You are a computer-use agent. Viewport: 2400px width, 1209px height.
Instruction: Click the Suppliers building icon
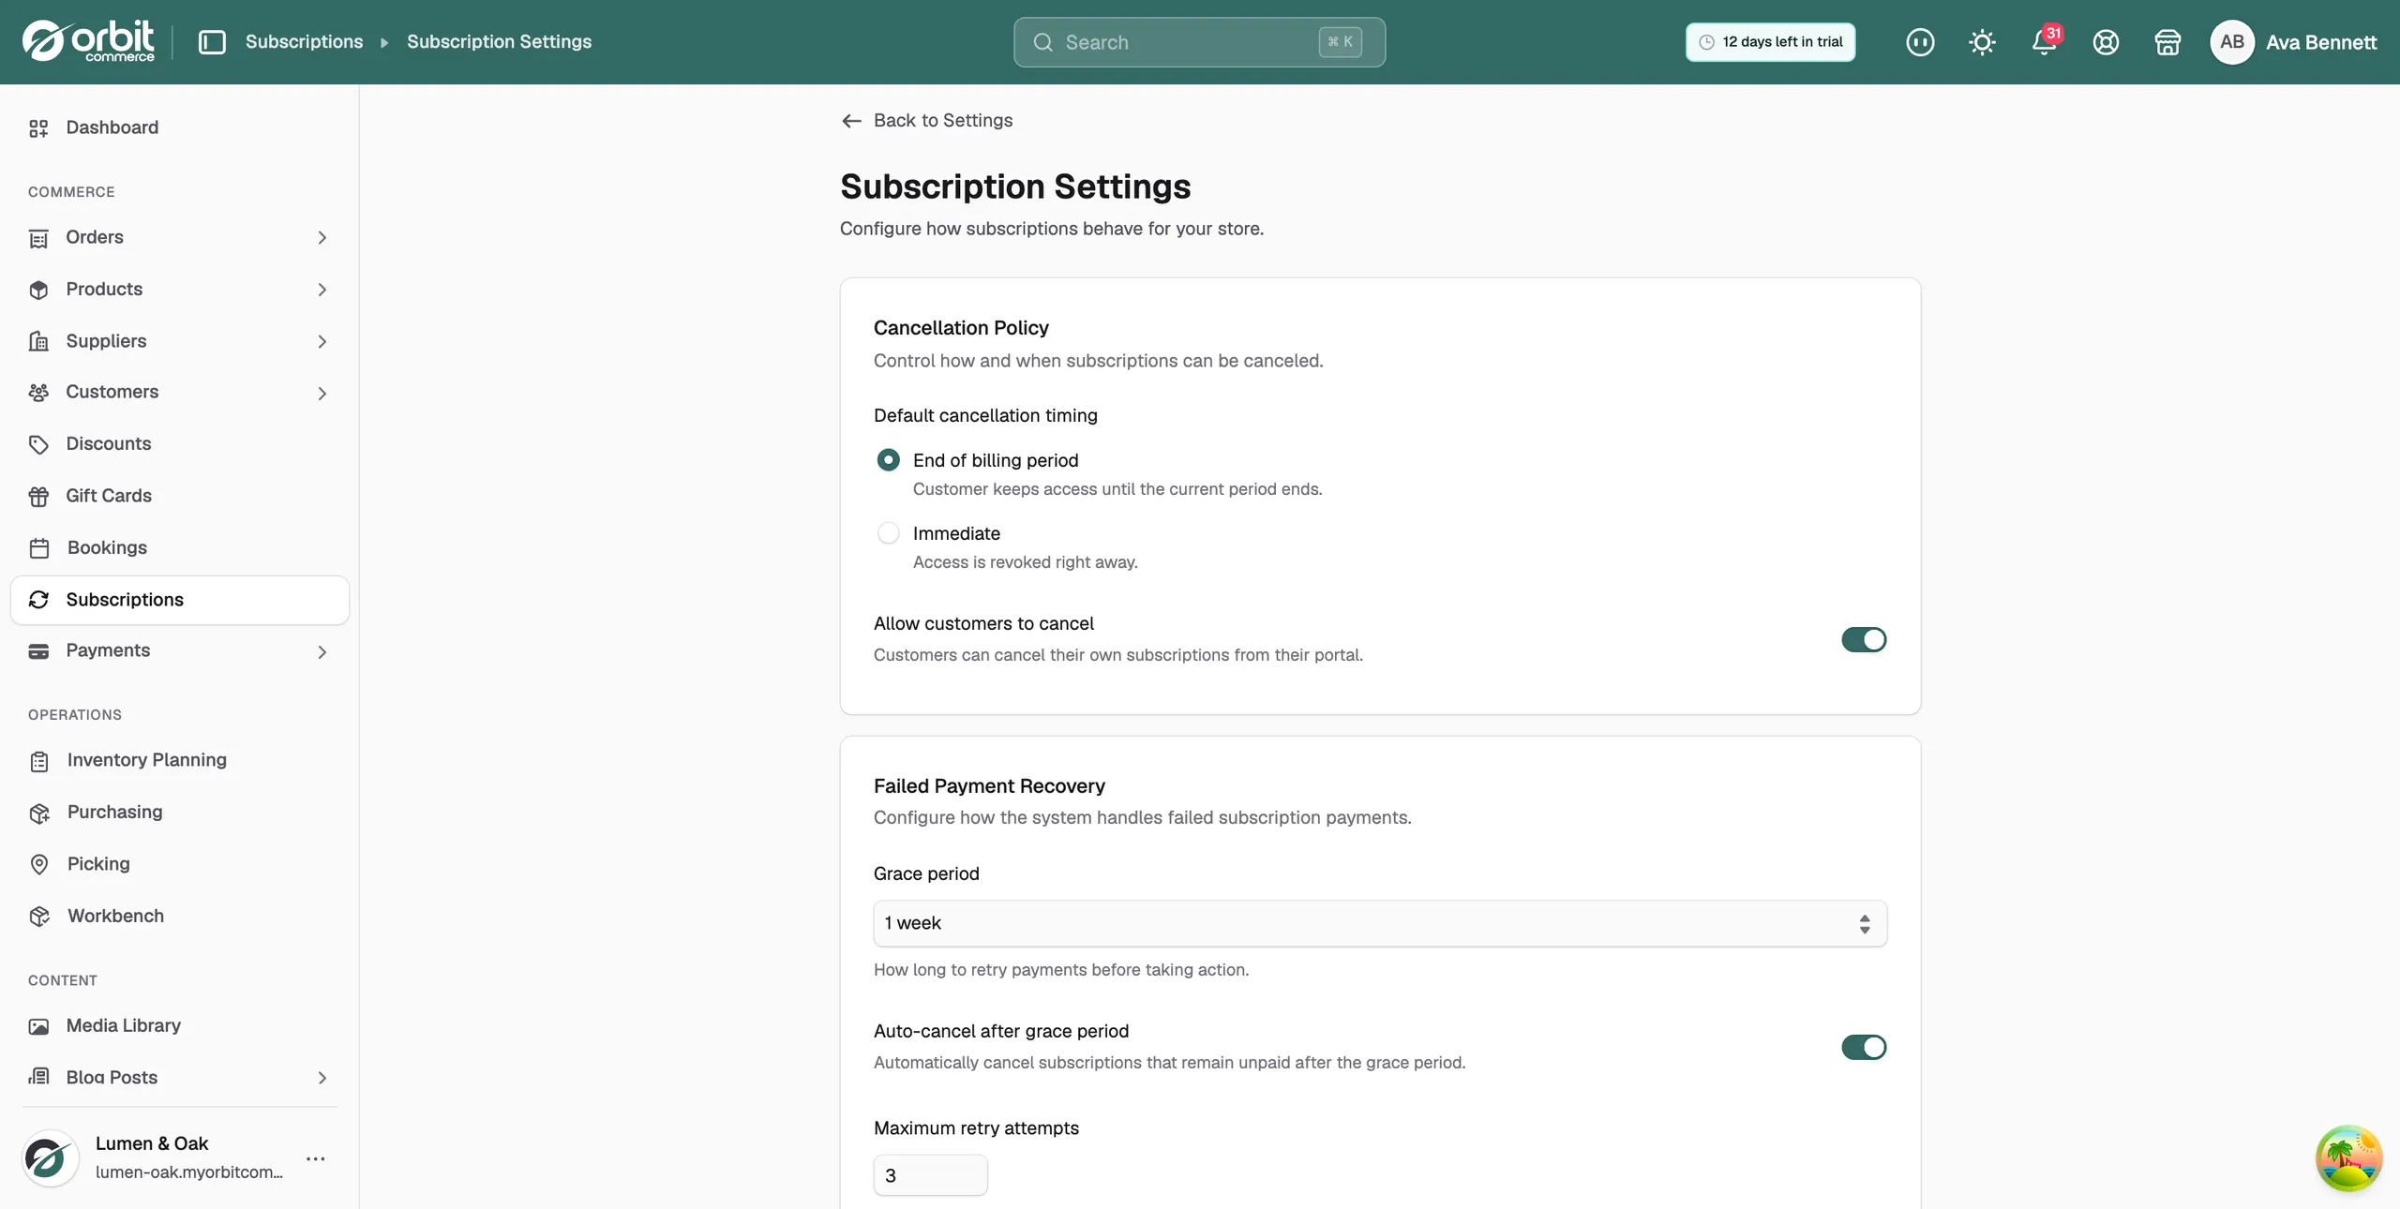(38, 341)
